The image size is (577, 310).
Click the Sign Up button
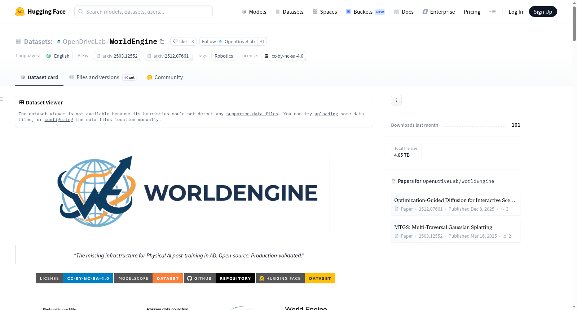pyautogui.click(x=543, y=12)
